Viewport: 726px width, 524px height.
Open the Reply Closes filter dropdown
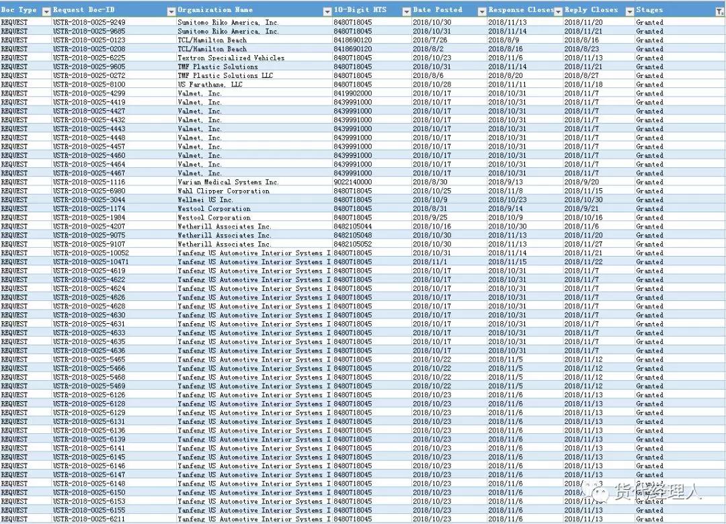point(629,11)
